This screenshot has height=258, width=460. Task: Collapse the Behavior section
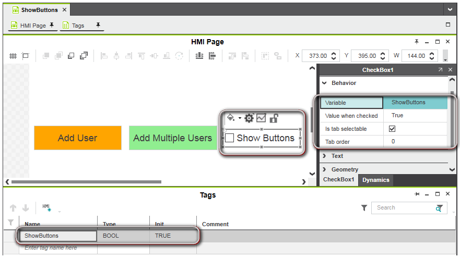point(324,83)
